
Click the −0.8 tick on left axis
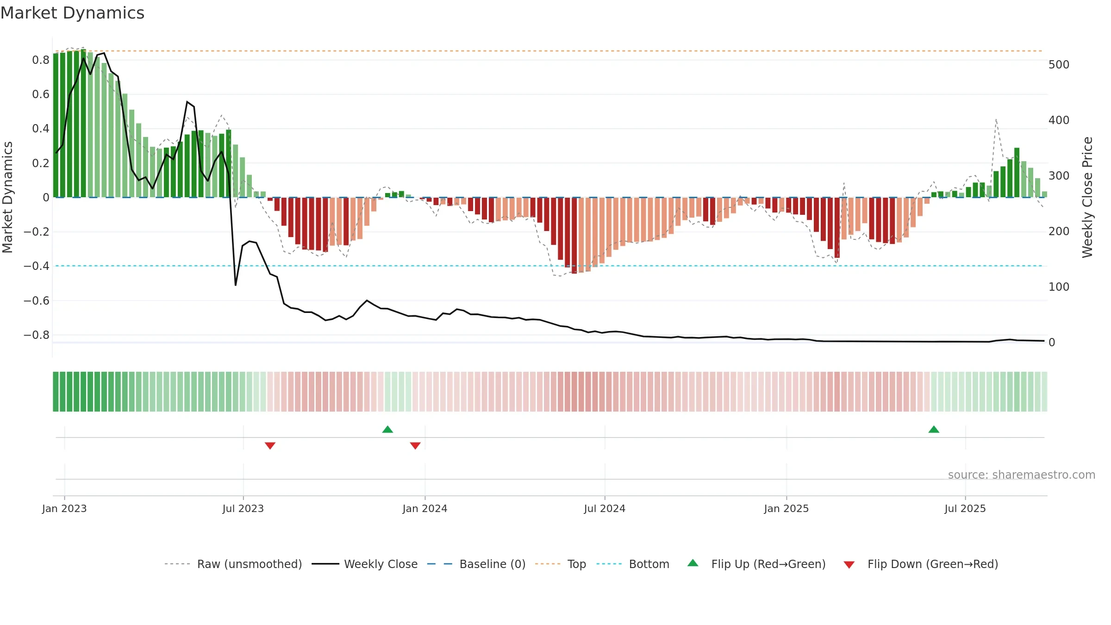pos(37,335)
